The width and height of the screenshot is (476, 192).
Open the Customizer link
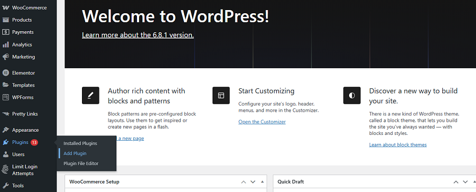[x=262, y=122]
